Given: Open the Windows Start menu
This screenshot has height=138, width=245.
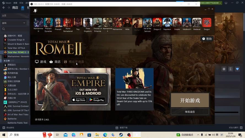Looking at the screenshot, I should pos(4,135).
